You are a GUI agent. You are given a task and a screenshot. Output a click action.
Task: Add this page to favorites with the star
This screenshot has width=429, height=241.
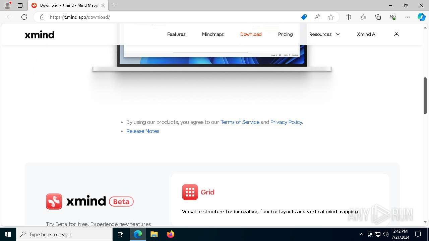(x=331, y=17)
